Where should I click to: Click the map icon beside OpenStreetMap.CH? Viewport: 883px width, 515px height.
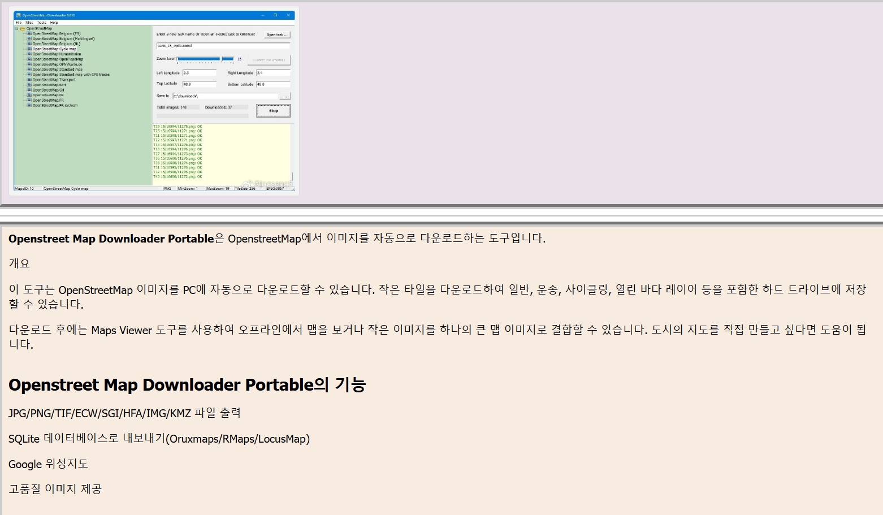[29, 90]
